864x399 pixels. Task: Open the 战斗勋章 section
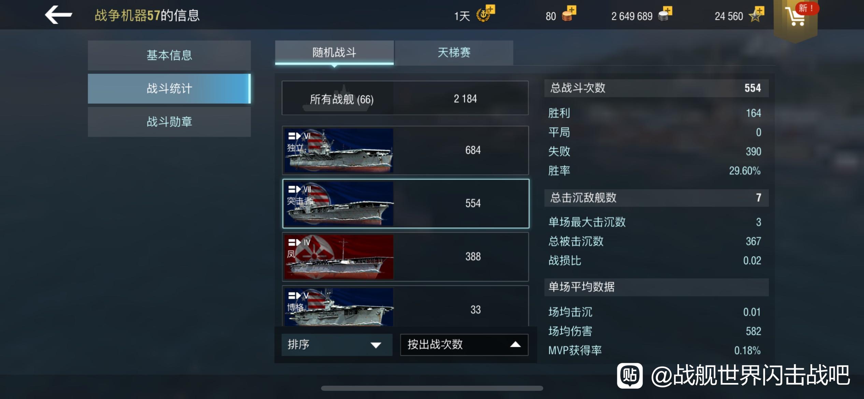point(169,122)
